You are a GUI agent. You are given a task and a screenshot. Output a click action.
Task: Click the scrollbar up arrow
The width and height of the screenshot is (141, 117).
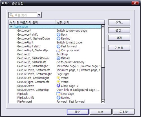(x=103, y=27)
